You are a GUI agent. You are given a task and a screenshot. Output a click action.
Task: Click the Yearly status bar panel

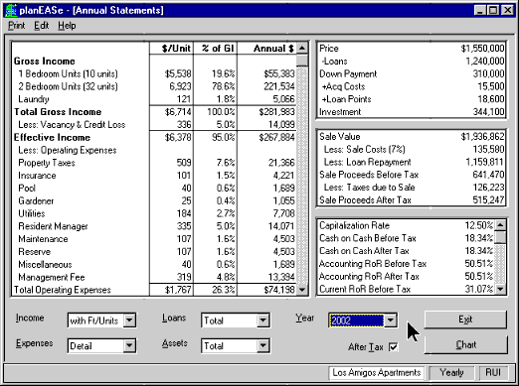[x=451, y=373]
